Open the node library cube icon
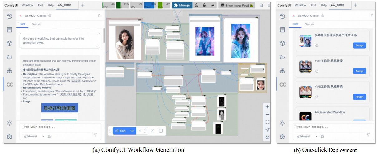The image size is (379, 155). click(x=9, y=43)
